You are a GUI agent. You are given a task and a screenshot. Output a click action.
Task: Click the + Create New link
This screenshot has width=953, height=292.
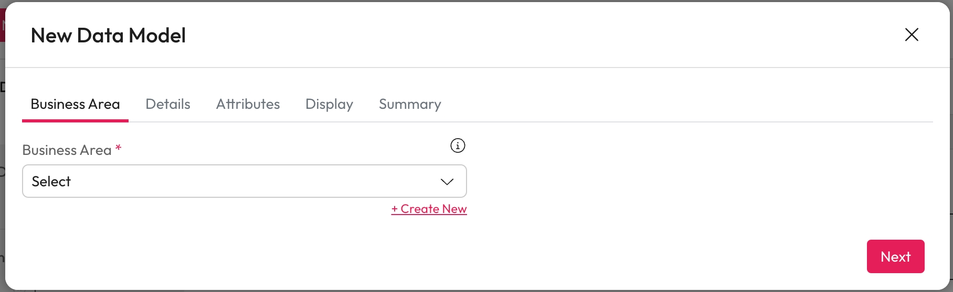click(429, 209)
